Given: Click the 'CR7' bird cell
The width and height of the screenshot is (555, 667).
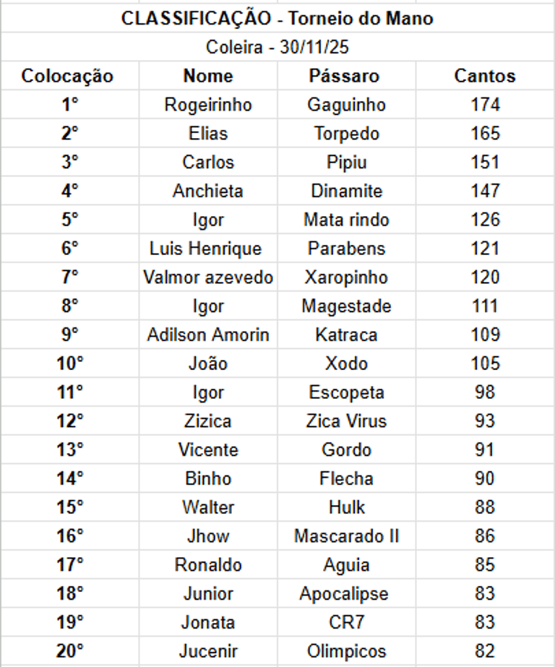Looking at the screenshot, I should tap(346, 622).
